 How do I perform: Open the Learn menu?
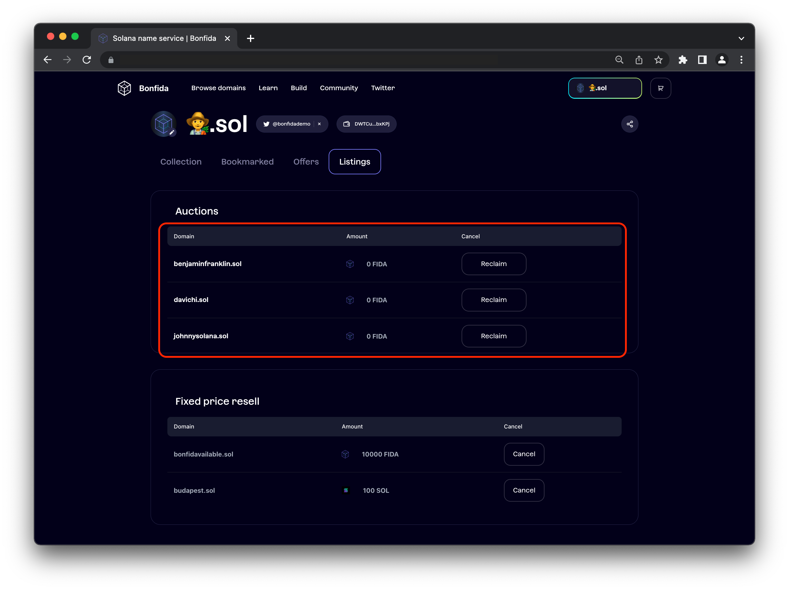[x=268, y=88]
